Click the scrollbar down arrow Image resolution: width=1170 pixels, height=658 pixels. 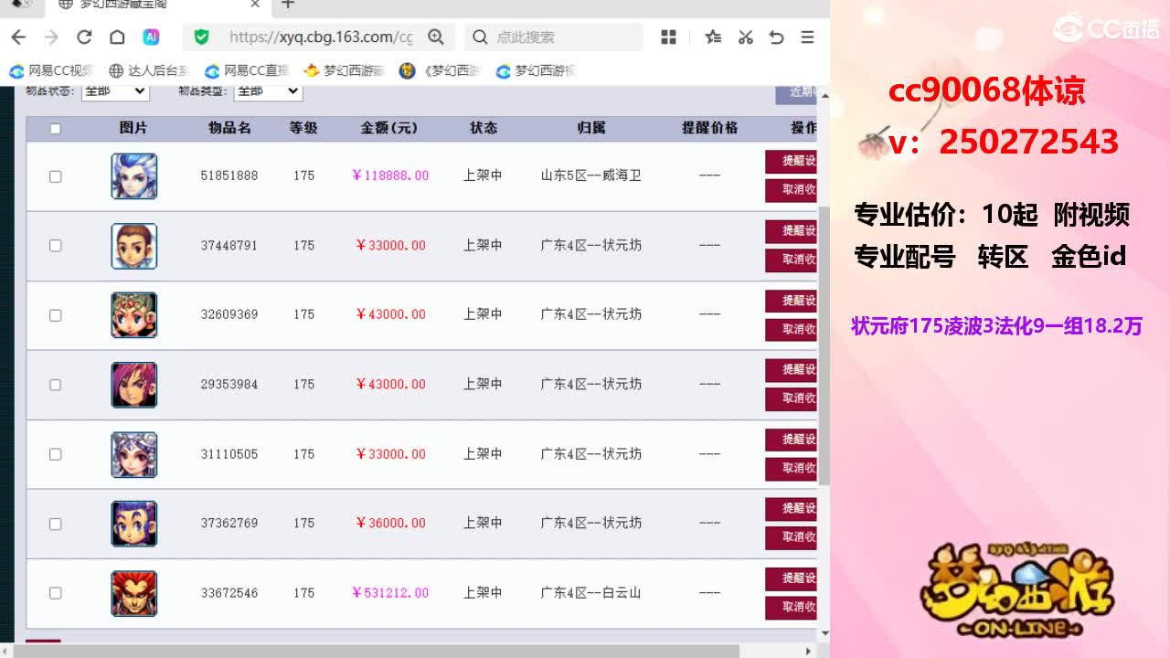[x=824, y=632]
